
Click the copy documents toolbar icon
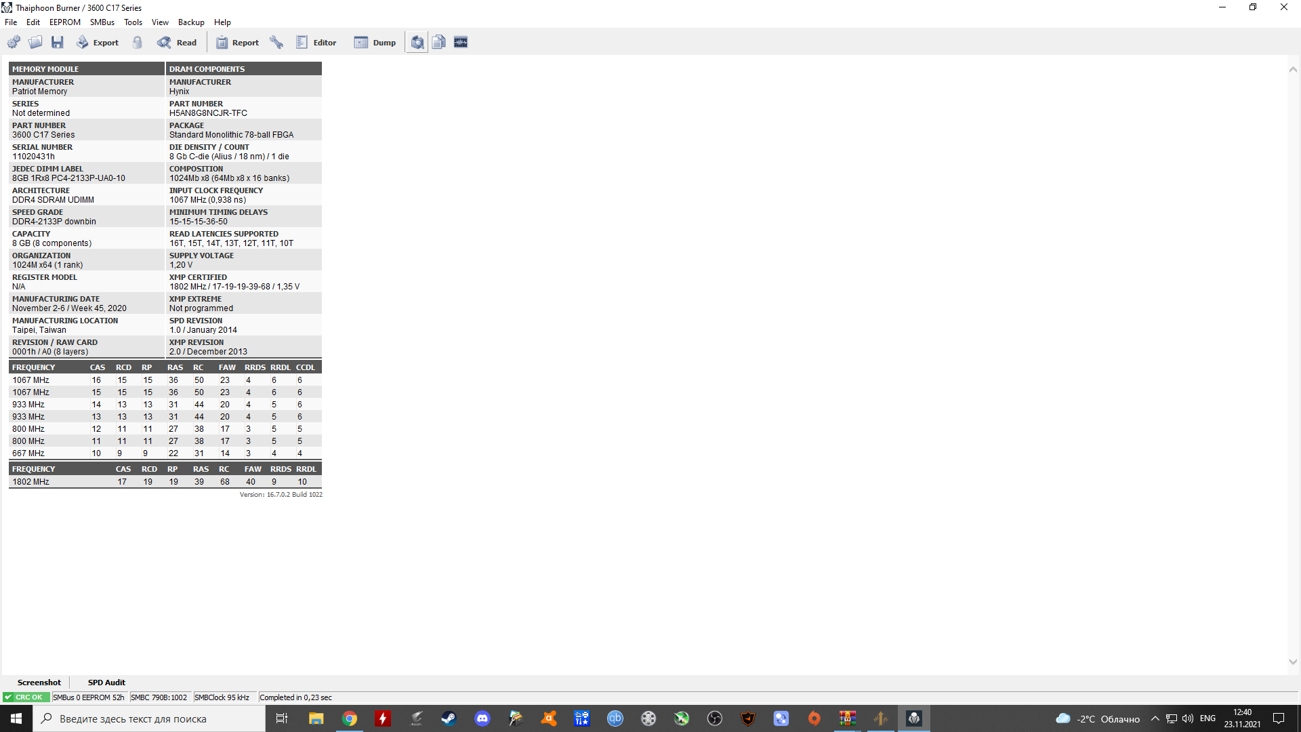tap(439, 43)
